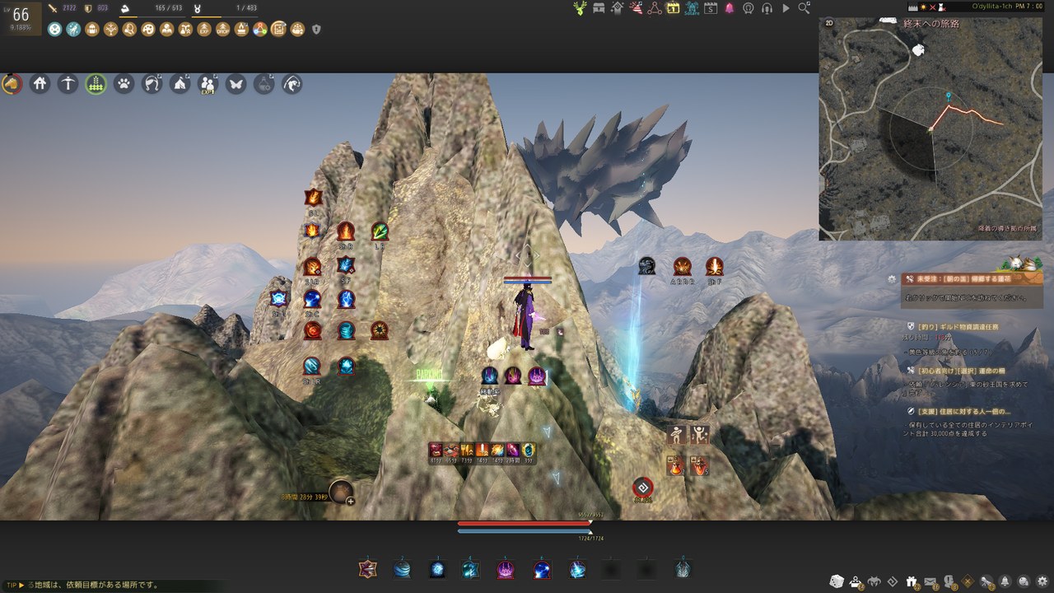The width and height of the screenshot is (1054, 593).
Task: Click the minimap location title text
Action: [931, 25]
